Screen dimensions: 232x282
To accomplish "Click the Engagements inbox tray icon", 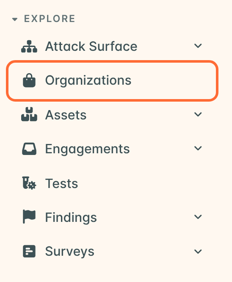I will pyautogui.click(x=29, y=149).
